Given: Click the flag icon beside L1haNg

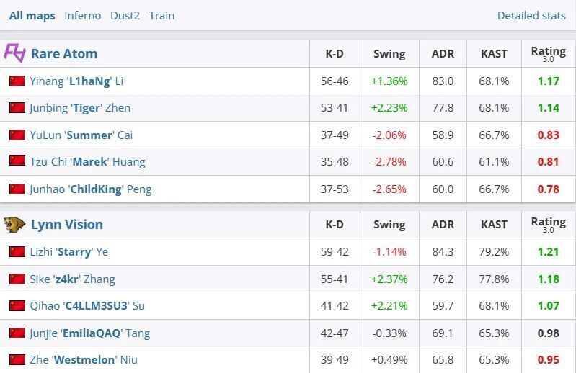Looking at the screenshot, I should point(17,81).
